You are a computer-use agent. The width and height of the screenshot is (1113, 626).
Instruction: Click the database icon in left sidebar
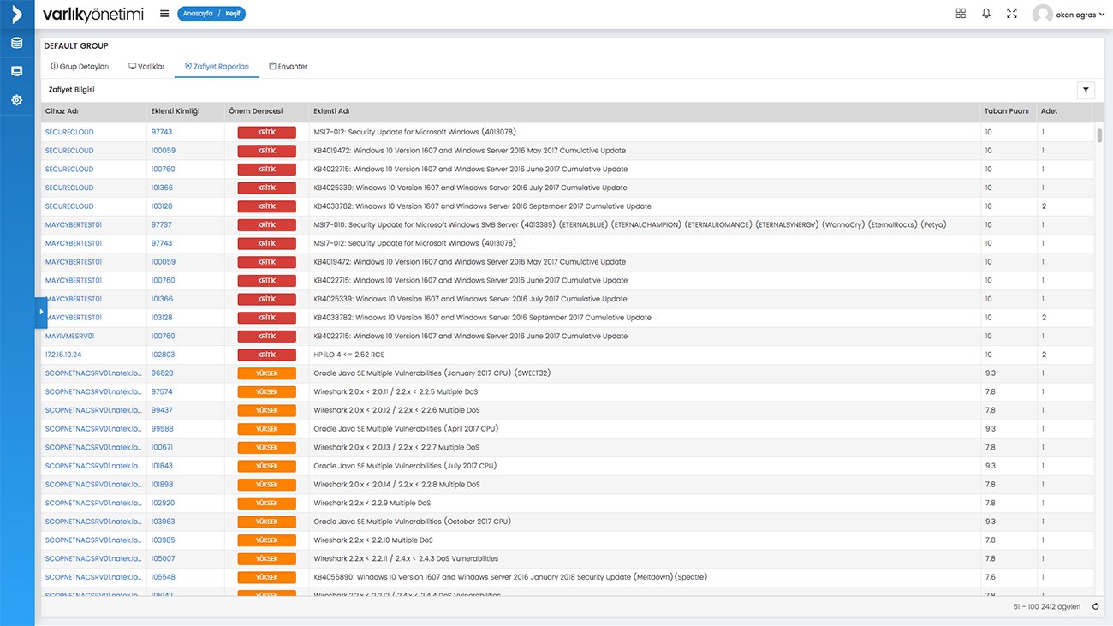click(17, 43)
